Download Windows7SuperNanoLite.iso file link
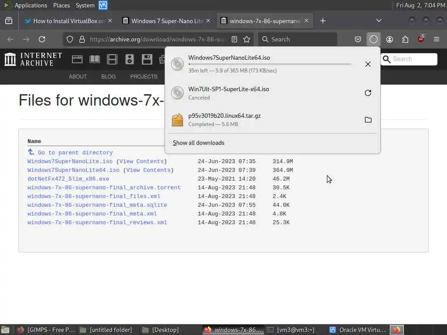 [x=70, y=161]
